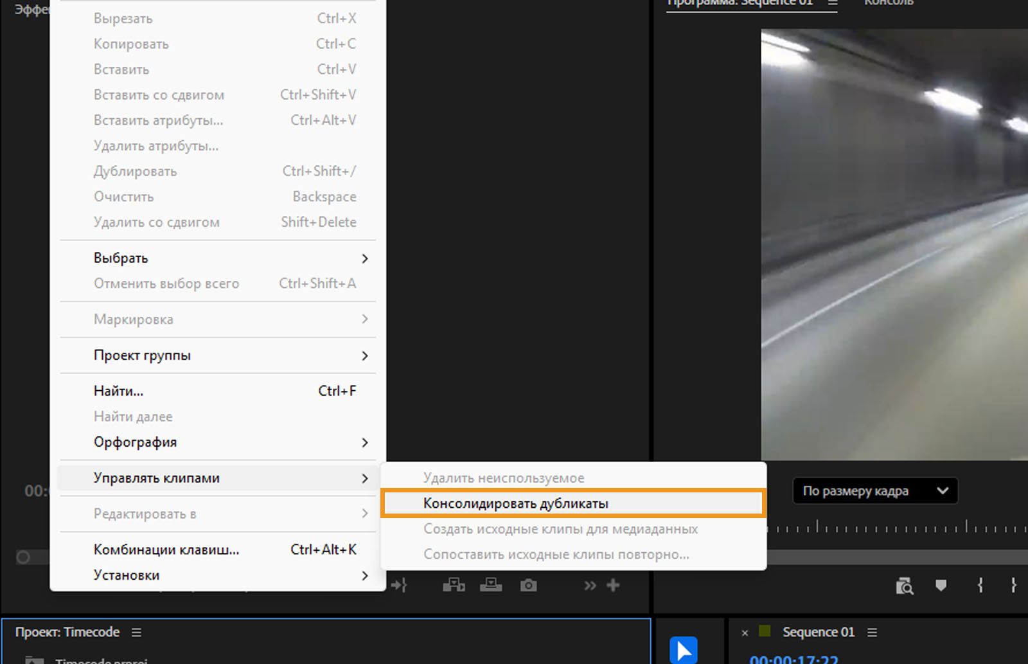The width and height of the screenshot is (1028, 664).
Task: Expand the Орфография submenu
Action: click(218, 442)
